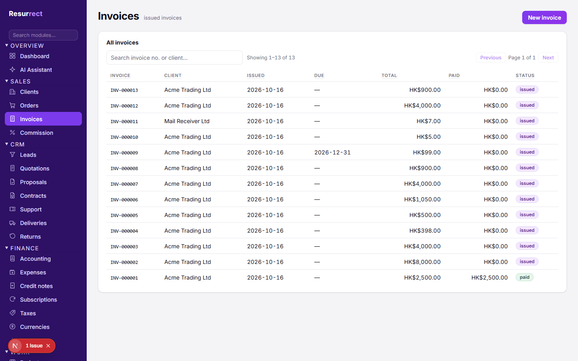Open the AI Assistant menu item
Viewport: 578px width, 361px height.
43,70
